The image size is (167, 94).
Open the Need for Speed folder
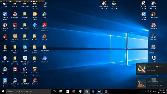15,60
